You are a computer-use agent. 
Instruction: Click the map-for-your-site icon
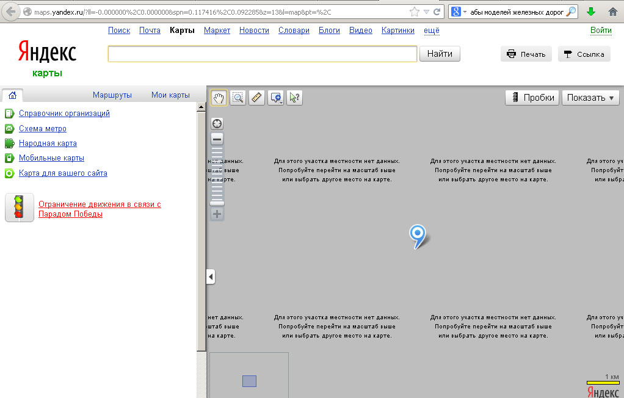pos(9,173)
